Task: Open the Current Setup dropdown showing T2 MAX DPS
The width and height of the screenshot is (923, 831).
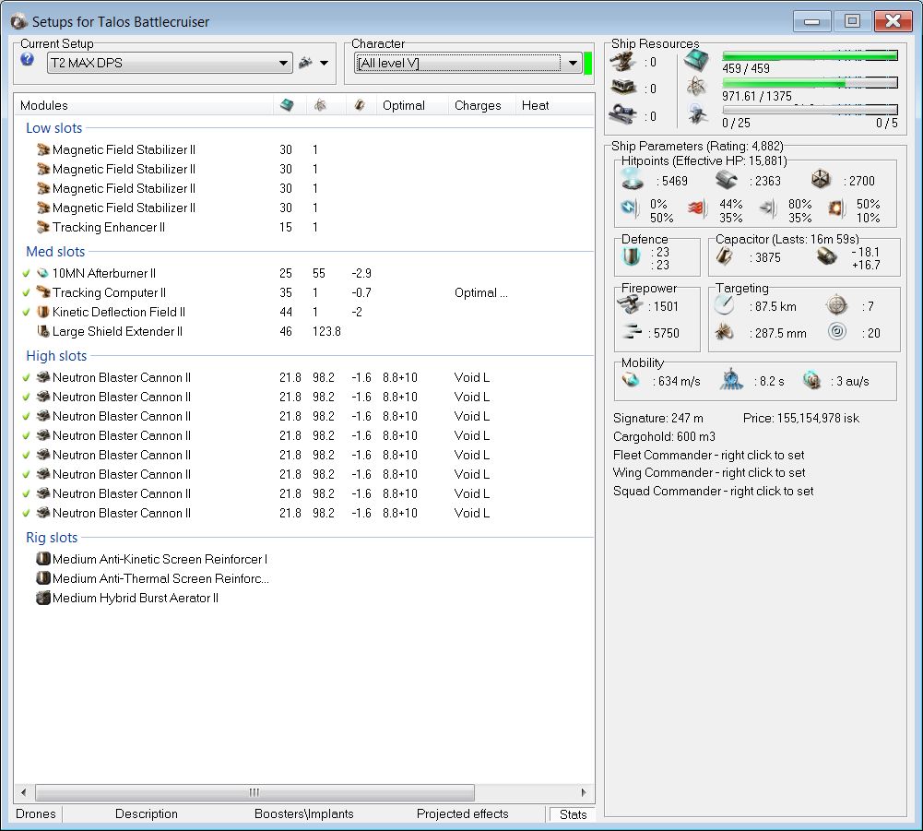Action: pyautogui.click(x=170, y=63)
